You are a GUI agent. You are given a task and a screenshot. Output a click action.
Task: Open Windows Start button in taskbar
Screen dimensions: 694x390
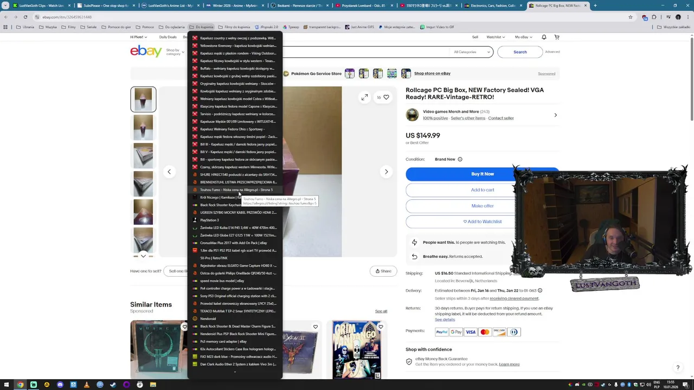click(6, 385)
